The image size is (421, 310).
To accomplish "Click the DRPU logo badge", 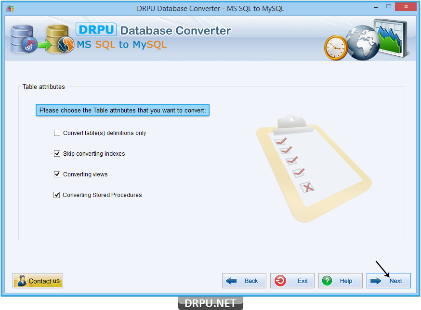I will pos(96,29).
